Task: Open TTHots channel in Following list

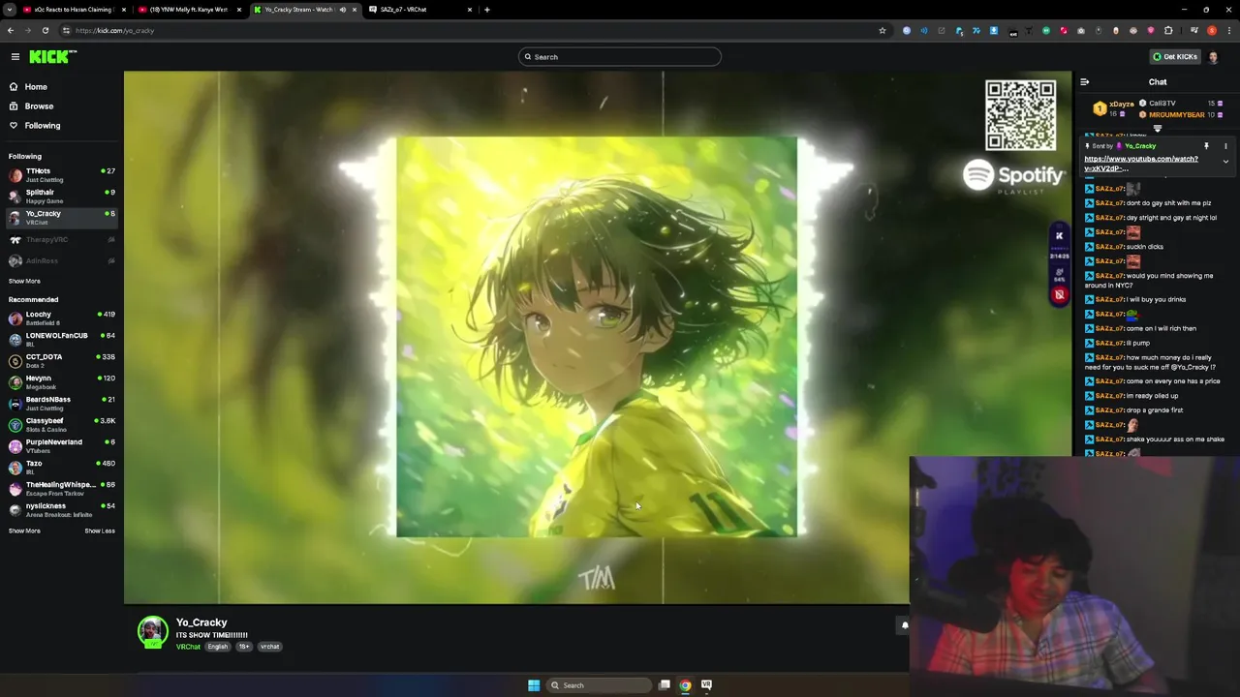Action: [x=61, y=175]
